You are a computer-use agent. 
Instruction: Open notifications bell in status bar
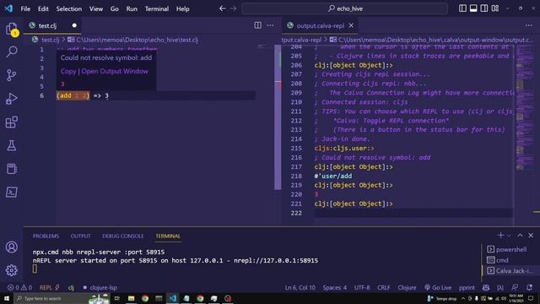(529, 287)
